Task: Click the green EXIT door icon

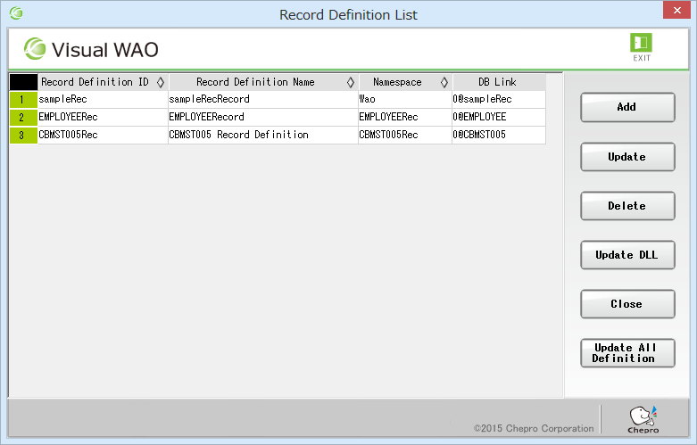Action: tap(641, 44)
